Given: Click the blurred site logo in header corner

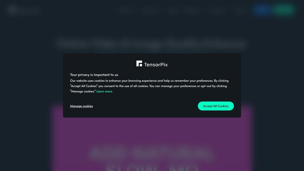Looking at the screenshot, I should [12, 10].
